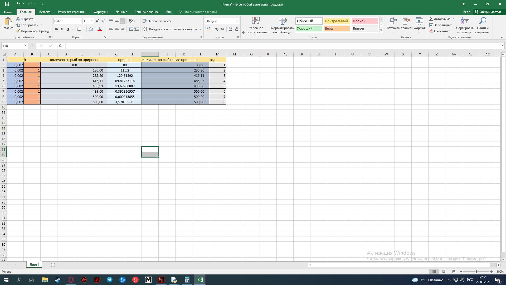Click the Save floppy disk icon
This screenshot has width=506, height=285.
[7, 4]
